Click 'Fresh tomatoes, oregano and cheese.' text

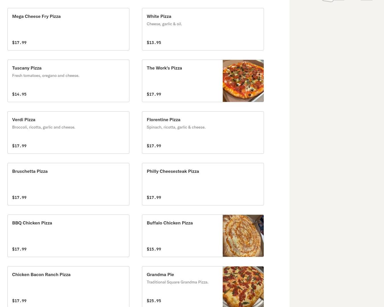coord(46,75)
